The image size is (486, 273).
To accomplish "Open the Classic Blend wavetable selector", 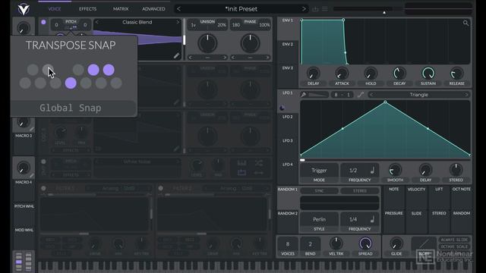I will click(137, 22).
